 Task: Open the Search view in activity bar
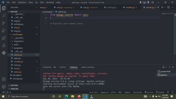[x=4, y=16]
